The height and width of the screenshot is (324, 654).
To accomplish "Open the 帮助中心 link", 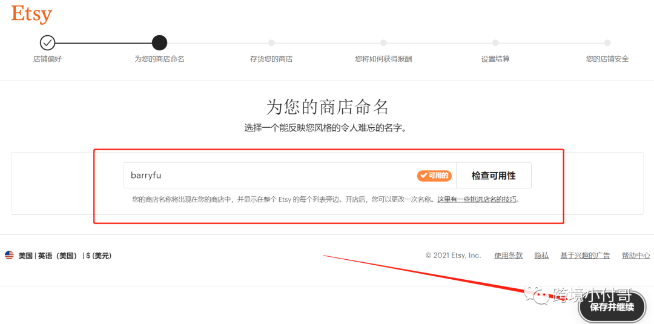I will click(636, 256).
